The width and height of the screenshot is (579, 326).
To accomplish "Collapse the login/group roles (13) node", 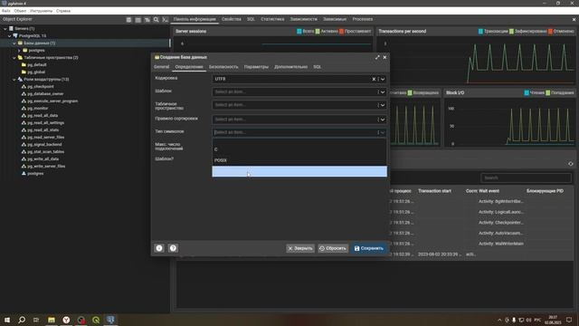I will pyautogui.click(x=14, y=80).
